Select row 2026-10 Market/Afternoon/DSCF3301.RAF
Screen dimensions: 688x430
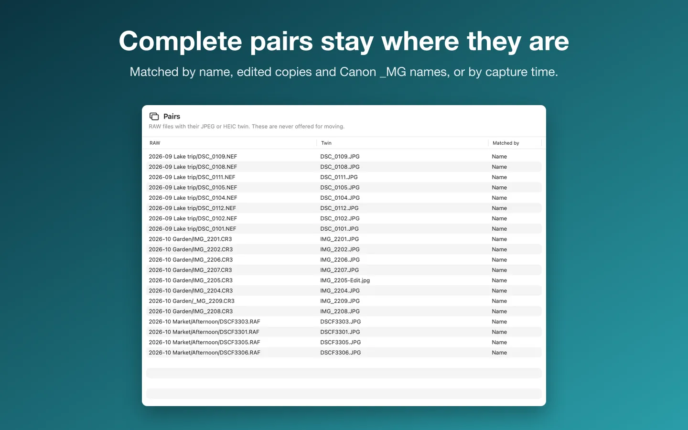pyautogui.click(x=344, y=332)
